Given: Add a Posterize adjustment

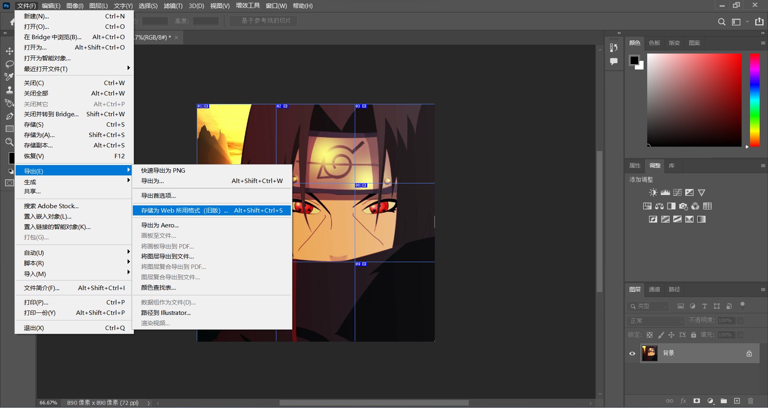Looking at the screenshot, I should (x=665, y=219).
